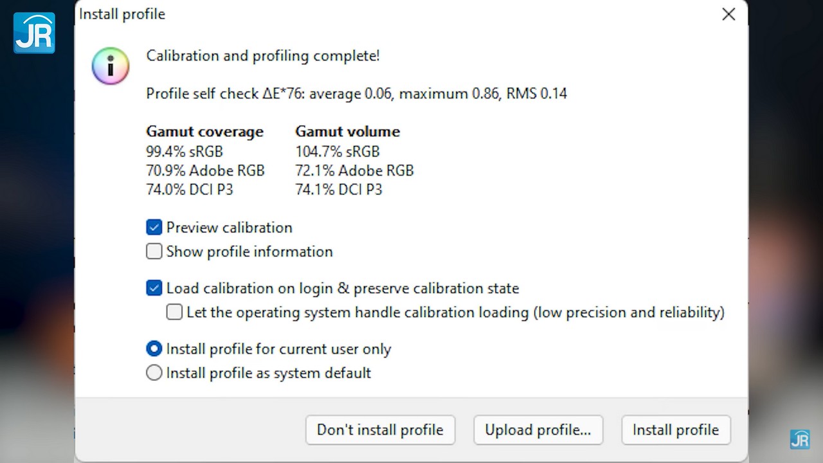
Task: Confirm with the Install profile button
Action: click(675, 430)
